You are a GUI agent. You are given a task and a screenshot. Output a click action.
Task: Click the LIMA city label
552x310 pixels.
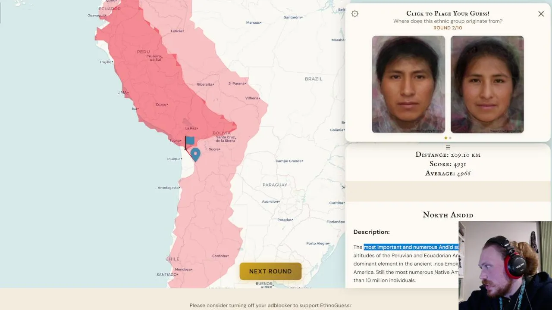pyautogui.click(x=122, y=92)
